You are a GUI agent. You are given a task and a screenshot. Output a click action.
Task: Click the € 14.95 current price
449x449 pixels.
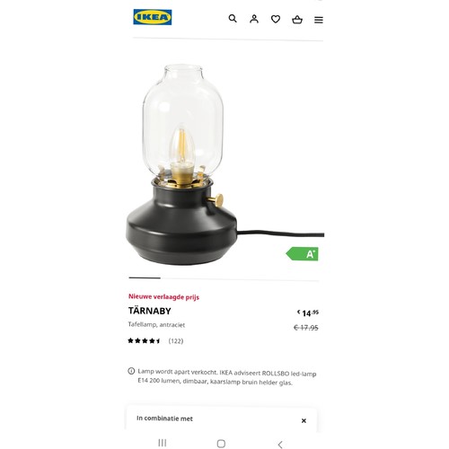[x=308, y=313]
